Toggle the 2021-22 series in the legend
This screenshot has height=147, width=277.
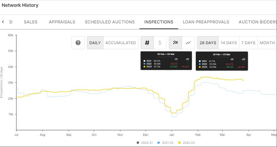pyautogui.click(x=165, y=143)
